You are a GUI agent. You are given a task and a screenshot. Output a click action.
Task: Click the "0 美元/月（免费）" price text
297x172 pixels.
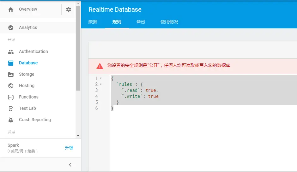point(22,151)
